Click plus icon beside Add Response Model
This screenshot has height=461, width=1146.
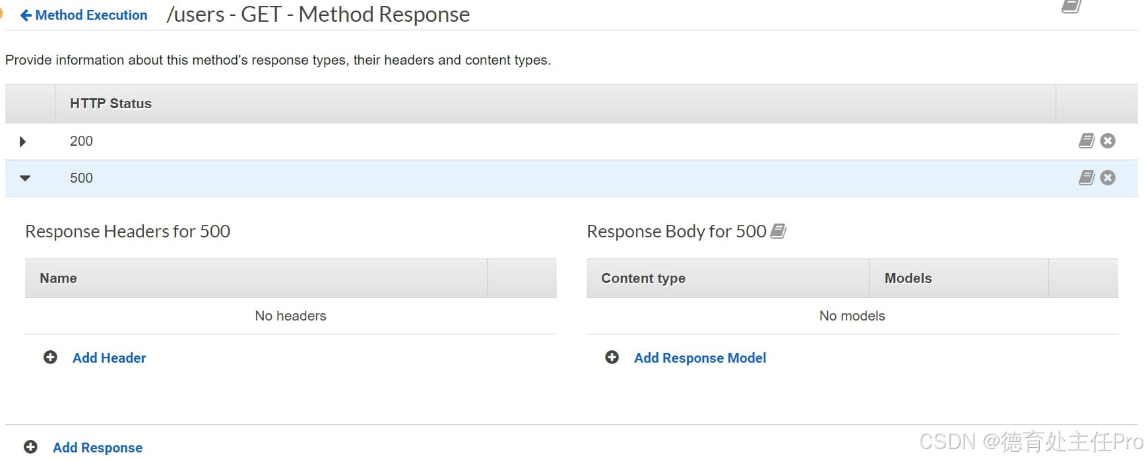tap(612, 357)
